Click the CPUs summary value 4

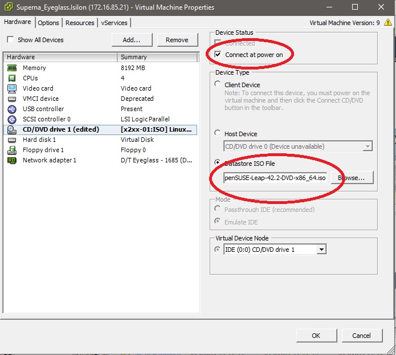(123, 78)
